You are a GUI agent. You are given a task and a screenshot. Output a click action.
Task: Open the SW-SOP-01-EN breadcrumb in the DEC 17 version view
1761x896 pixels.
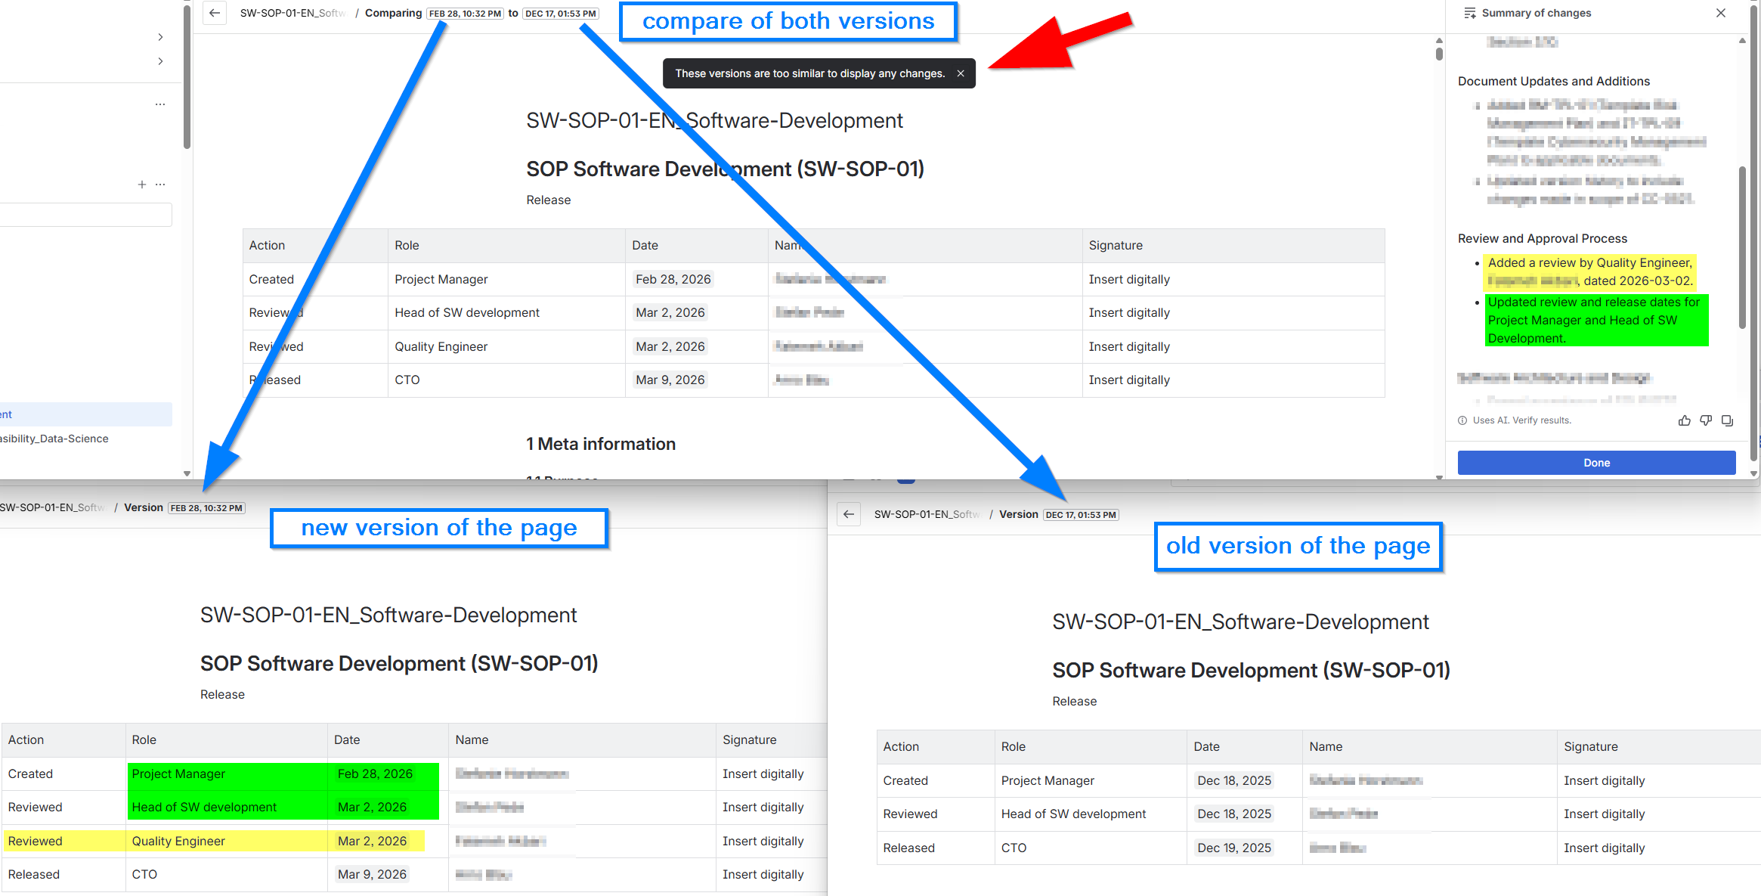(x=927, y=514)
